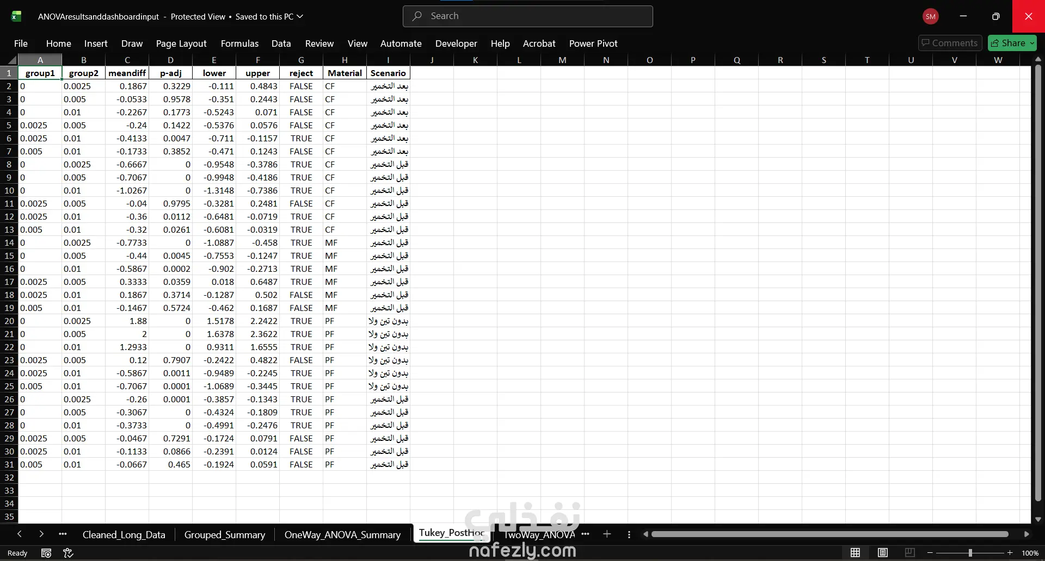Select the Tukey_PostHoc sheet tab
The image size is (1045, 561).
pyautogui.click(x=452, y=533)
